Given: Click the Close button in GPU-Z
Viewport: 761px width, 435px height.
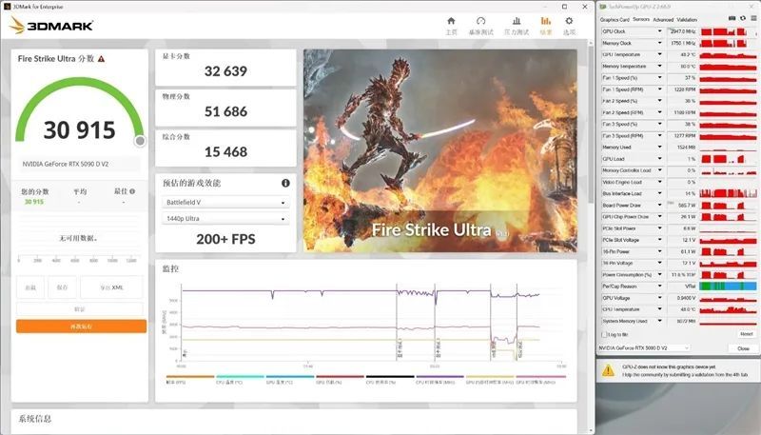Looking at the screenshot, I should click(x=743, y=348).
